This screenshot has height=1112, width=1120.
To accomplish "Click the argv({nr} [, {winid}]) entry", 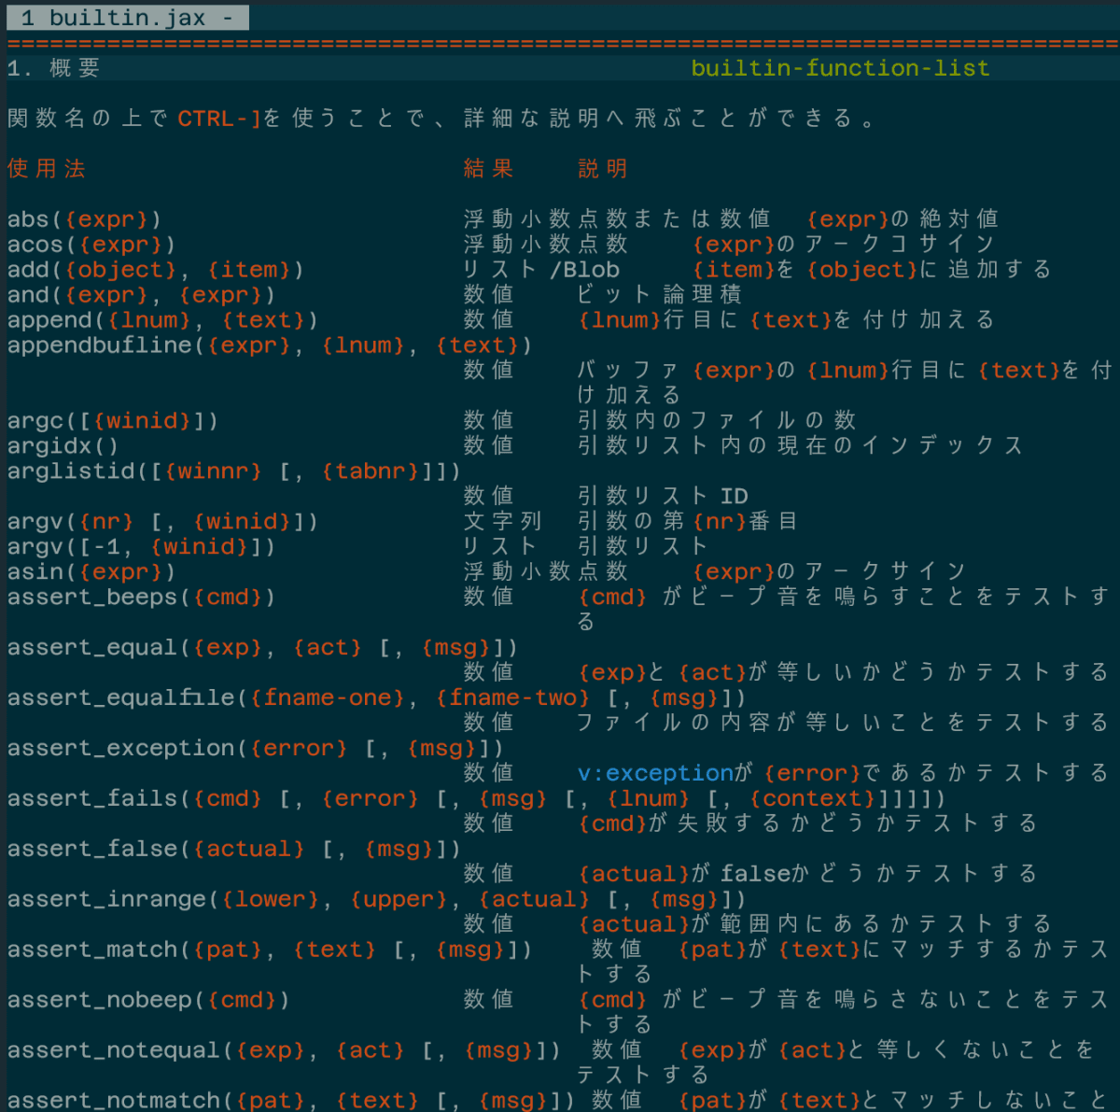I will pyautogui.click(x=162, y=522).
